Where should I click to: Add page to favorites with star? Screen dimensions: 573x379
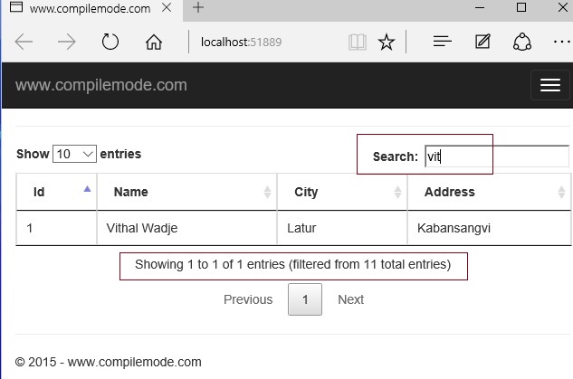387,42
